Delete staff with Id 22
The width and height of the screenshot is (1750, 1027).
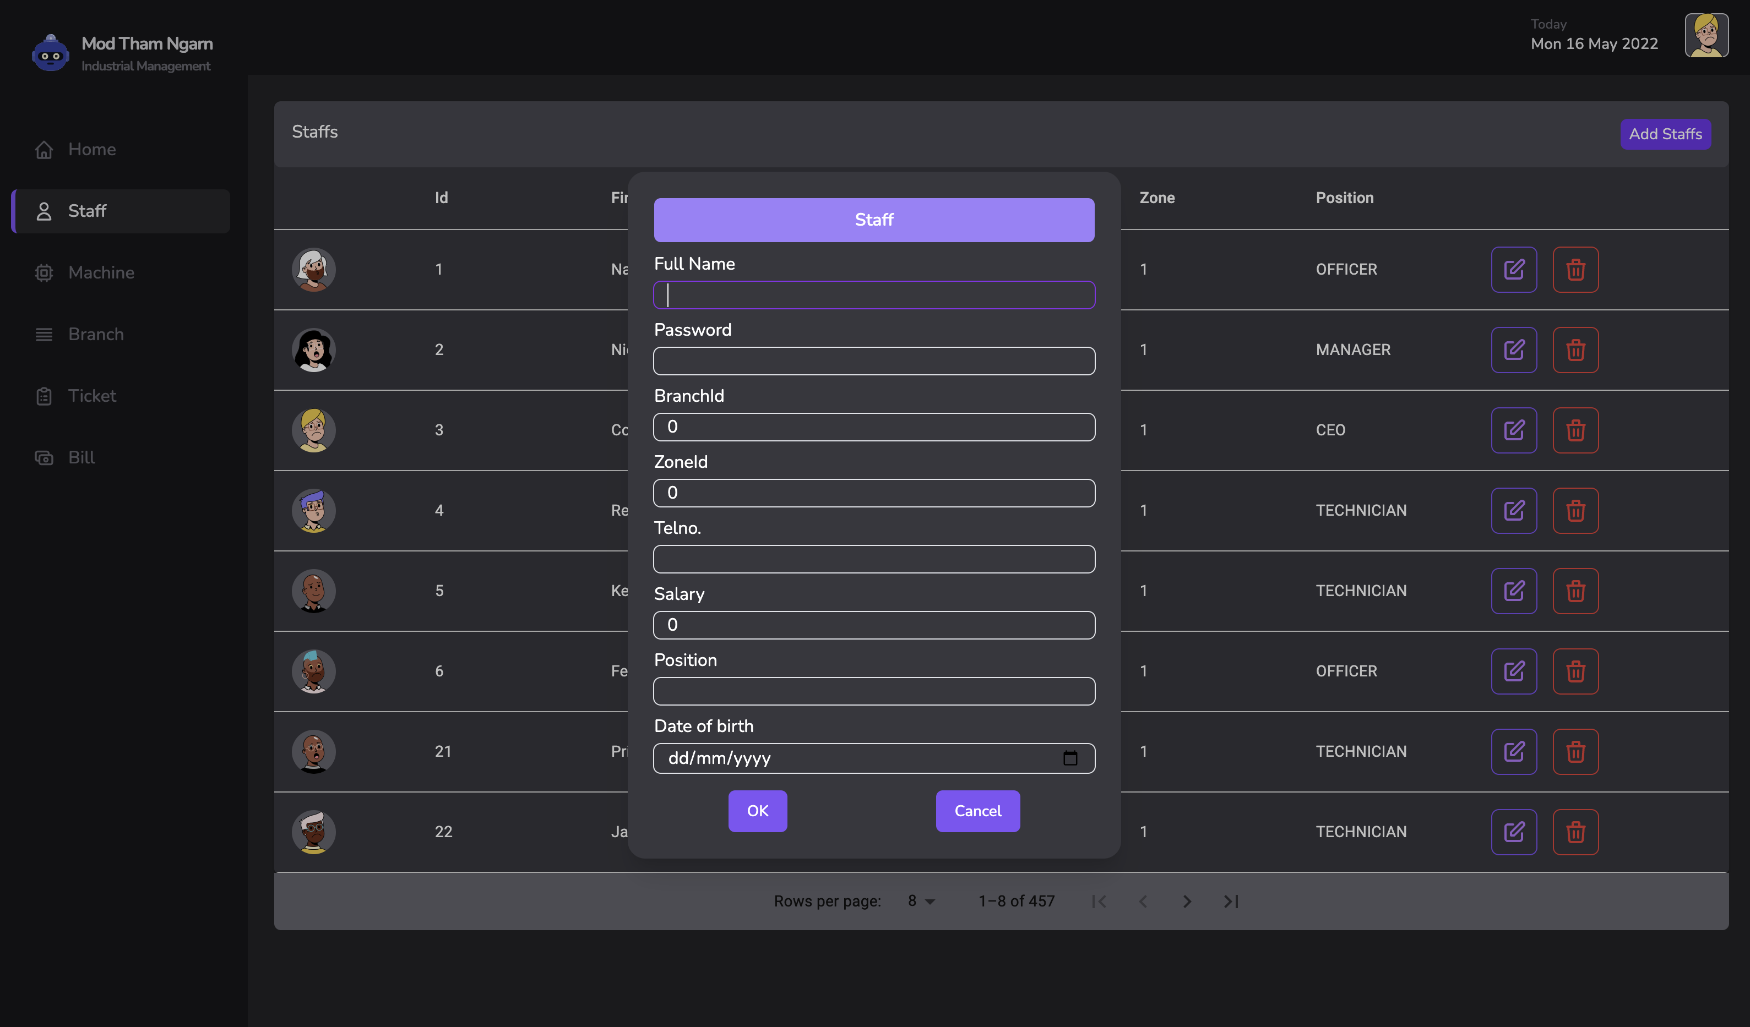pyautogui.click(x=1575, y=832)
